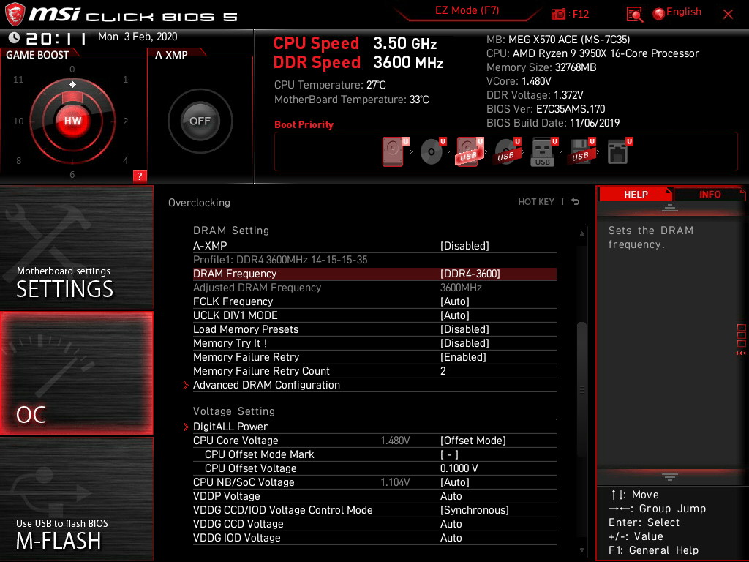Select the network boot device icon
This screenshot has width=749, height=562.
point(620,151)
